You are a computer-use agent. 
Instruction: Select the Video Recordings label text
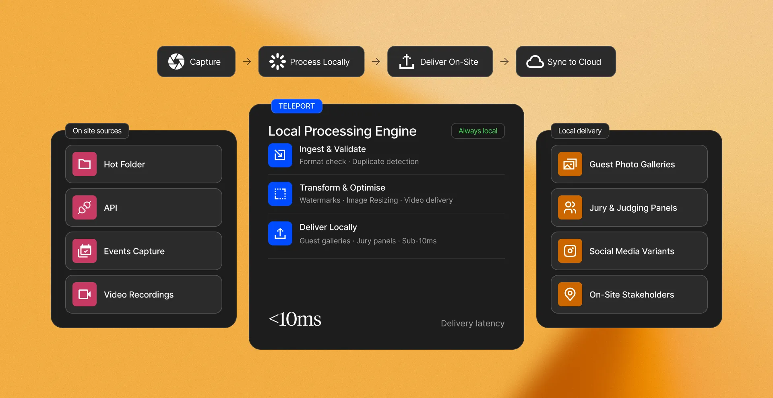[x=138, y=295]
